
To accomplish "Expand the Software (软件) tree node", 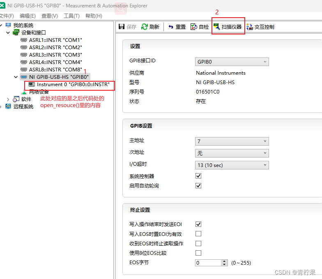I will click(8, 99).
